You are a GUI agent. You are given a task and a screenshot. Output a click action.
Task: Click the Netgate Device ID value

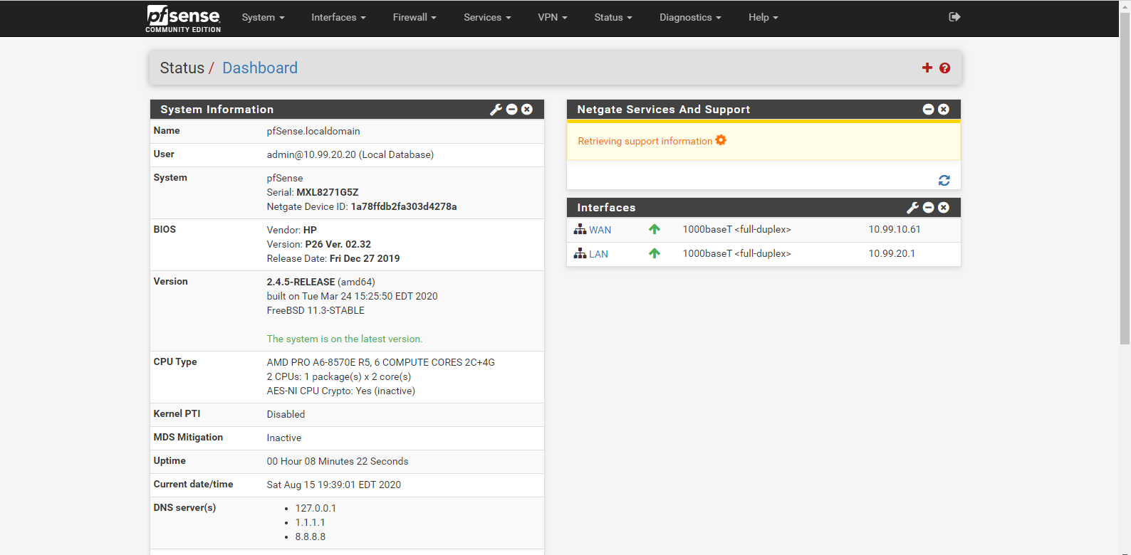(x=404, y=207)
